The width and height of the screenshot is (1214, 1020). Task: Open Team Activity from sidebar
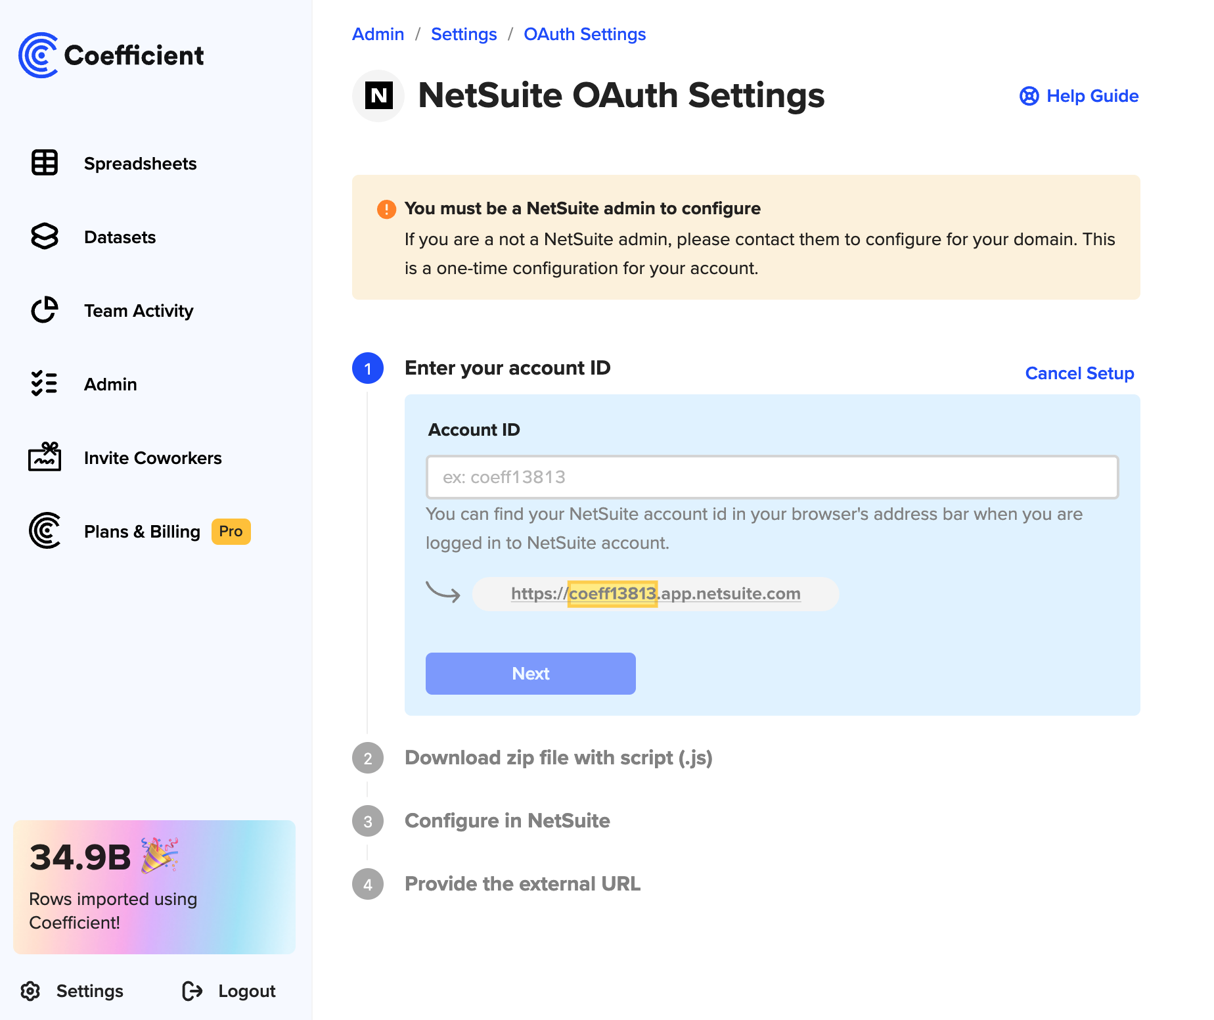coord(139,311)
